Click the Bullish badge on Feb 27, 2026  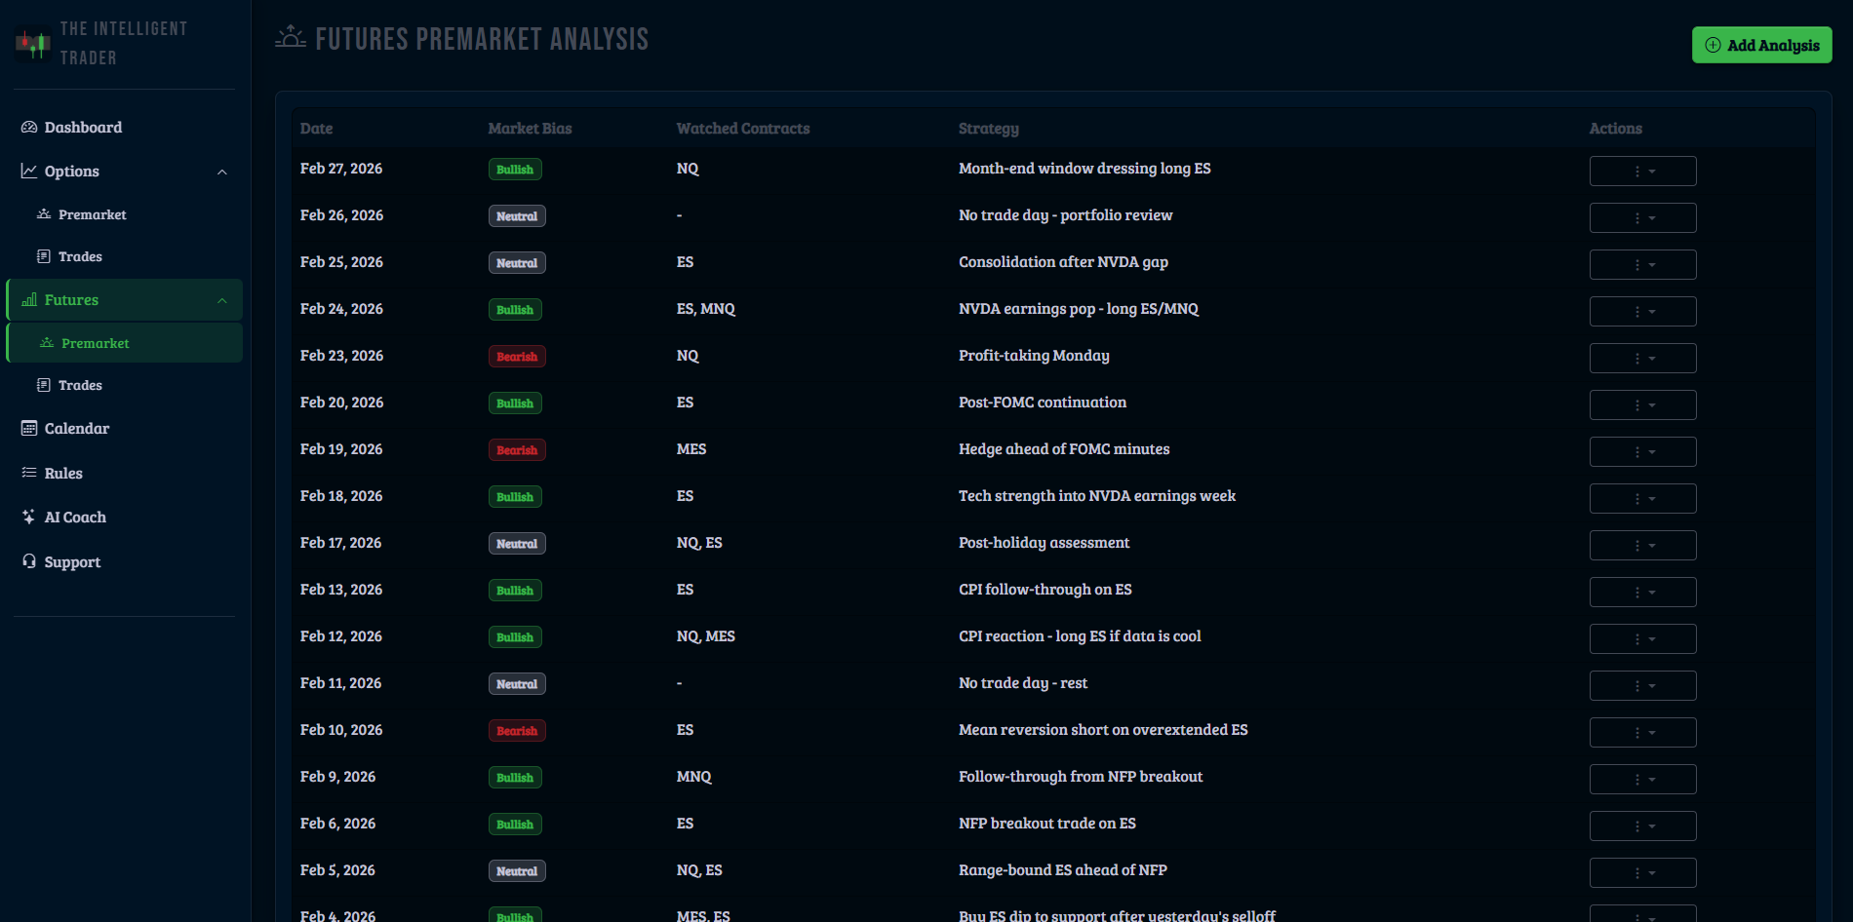515,169
